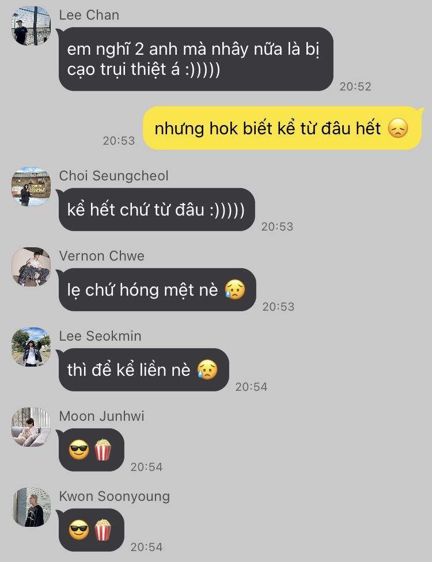Select the sunglasses emoji in Moon Junhwi's message
432x562 pixels.
coord(79,450)
